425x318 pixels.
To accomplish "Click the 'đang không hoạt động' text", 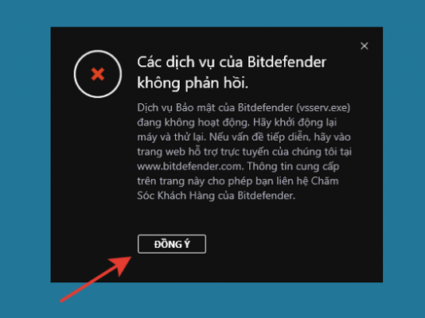I will coord(193,122).
